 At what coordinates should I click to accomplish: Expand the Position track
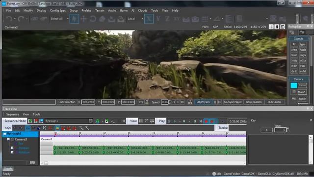point(12,148)
